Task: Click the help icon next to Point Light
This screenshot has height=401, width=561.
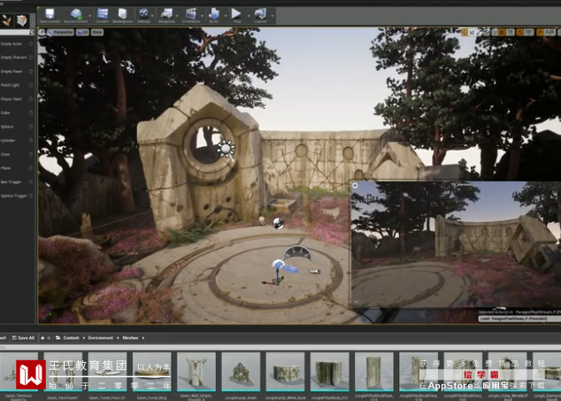Action: (x=30, y=85)
